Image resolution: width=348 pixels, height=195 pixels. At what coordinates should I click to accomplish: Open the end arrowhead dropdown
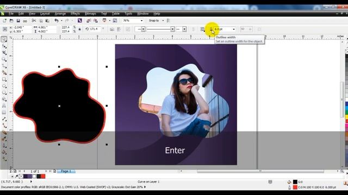click(184, 29)
